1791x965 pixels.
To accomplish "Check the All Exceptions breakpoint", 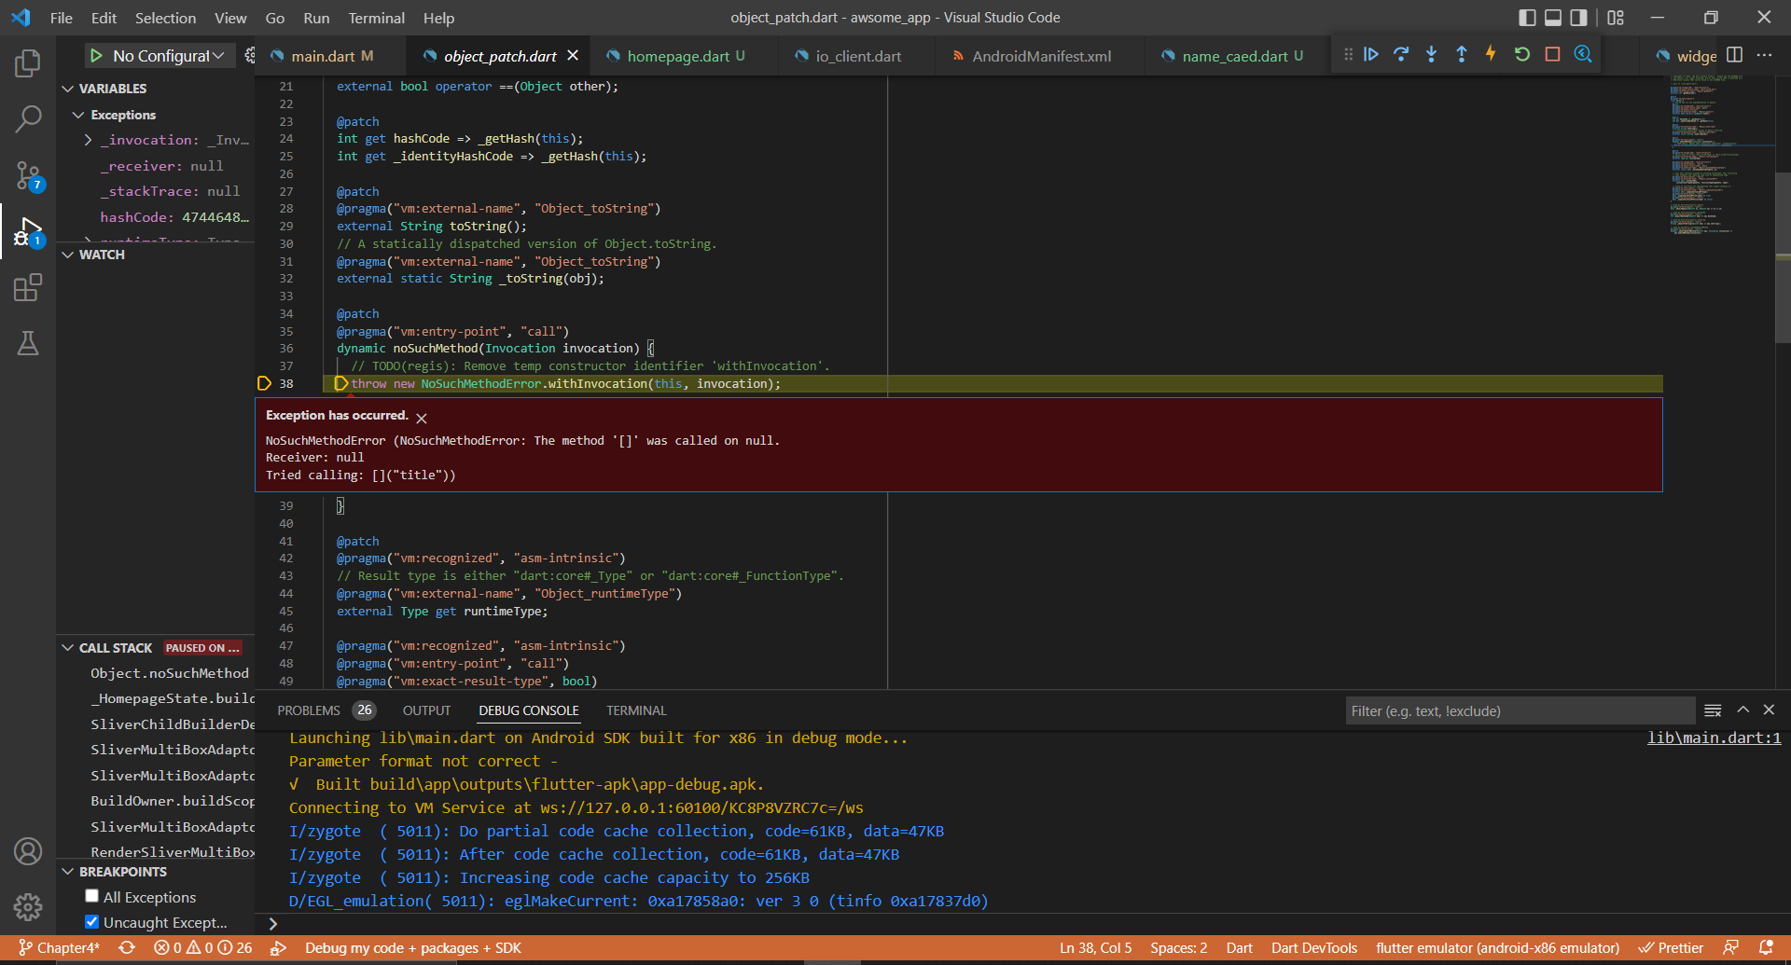I will click(x=91, y=896).
